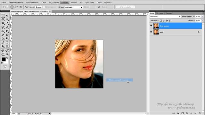The height and width of the screenshot is (115, 205).
Task: Open the background color picker
Action: click(x=6, y=62)
